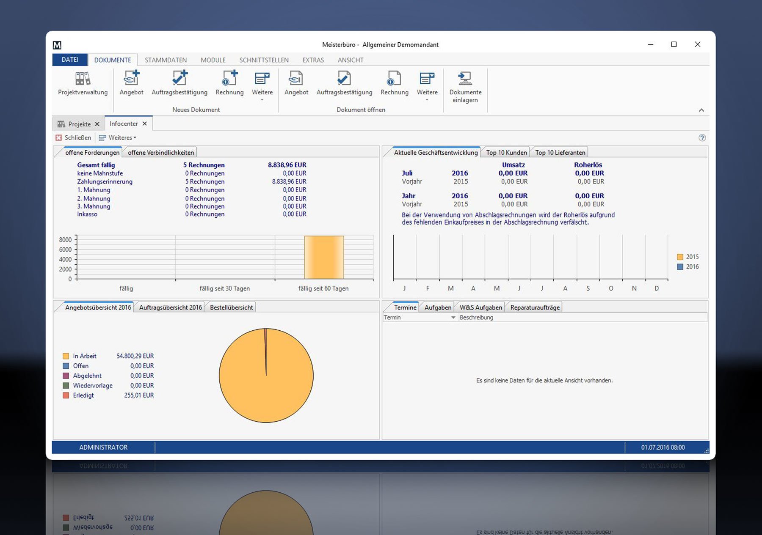Close the Infocenter tab
Viewport: 762px width, 535px height.
tap(145, 124)
